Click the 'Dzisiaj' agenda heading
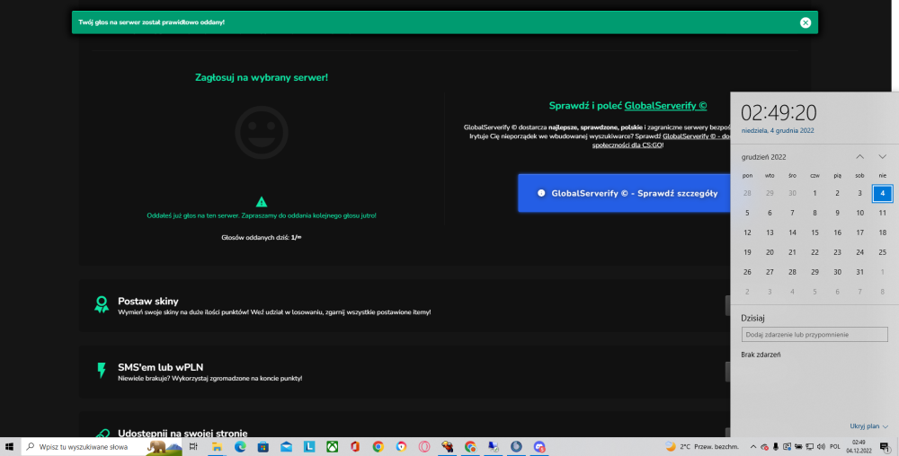The image size is (899, 456). click(752, 318)
